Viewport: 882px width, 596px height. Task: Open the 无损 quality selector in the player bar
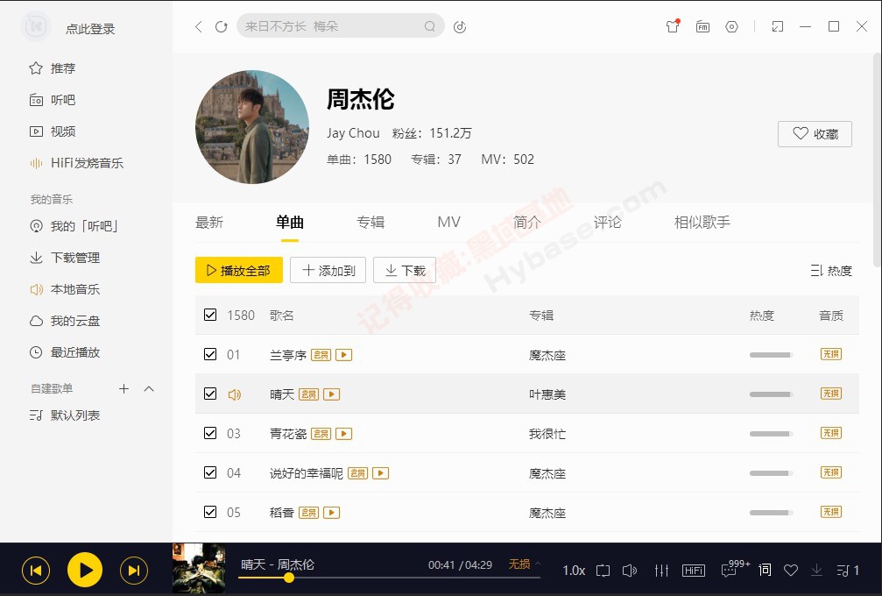(x=525, y=564)
